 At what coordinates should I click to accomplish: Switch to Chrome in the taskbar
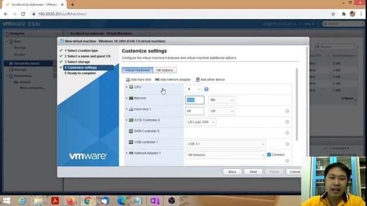coord(88,201)
